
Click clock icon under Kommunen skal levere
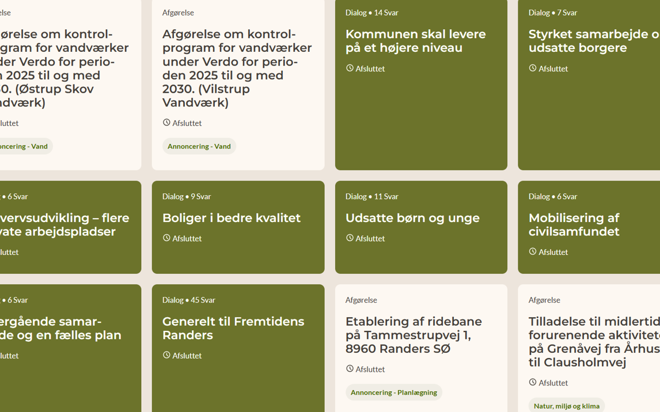350,68
